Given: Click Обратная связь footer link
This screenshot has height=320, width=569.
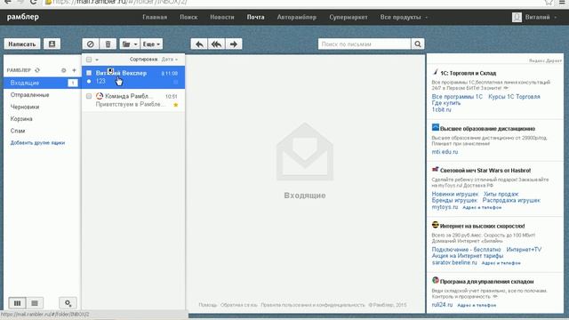Looking at the screenshot, I should click(239, 305).
